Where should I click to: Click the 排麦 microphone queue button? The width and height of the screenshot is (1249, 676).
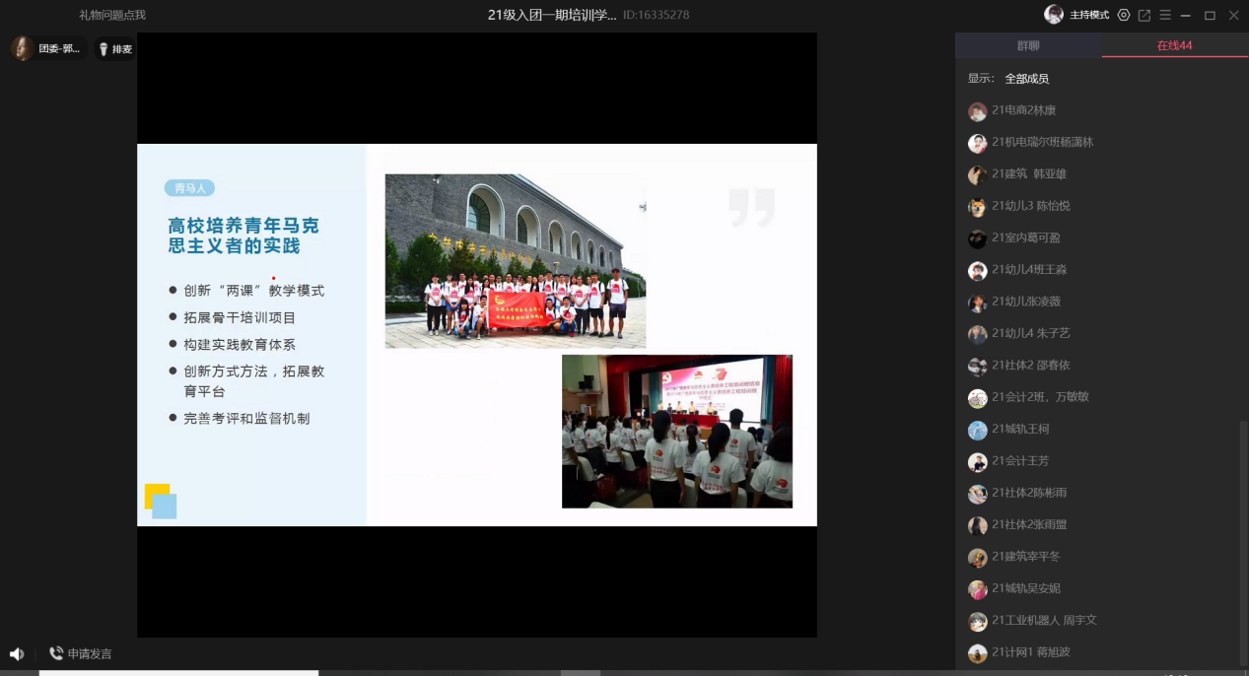tap(114, 49)
